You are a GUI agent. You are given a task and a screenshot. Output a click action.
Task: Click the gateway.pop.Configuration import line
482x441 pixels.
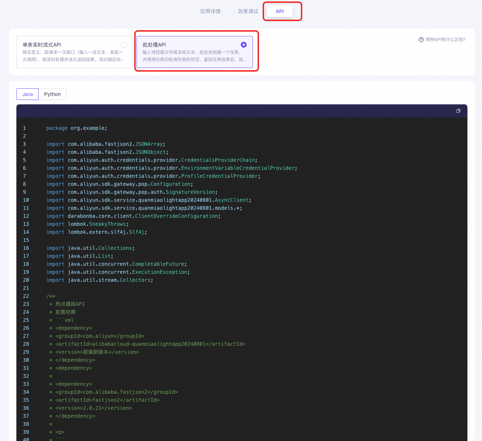120,184
